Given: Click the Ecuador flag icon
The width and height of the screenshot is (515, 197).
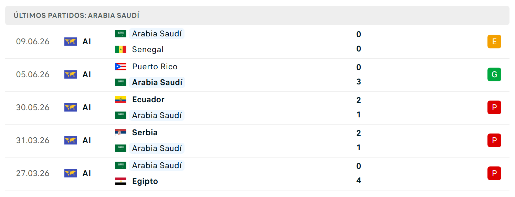Looking at the screenshot, I should [x=121, y=100].
